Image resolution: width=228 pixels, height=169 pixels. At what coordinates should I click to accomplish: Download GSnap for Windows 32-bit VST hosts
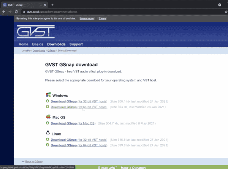(79, 101)
